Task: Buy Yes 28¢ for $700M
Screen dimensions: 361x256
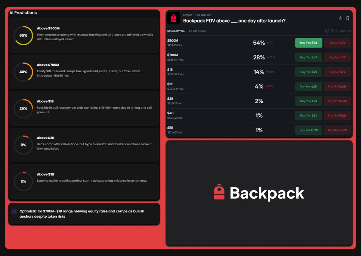Action: 309,57
